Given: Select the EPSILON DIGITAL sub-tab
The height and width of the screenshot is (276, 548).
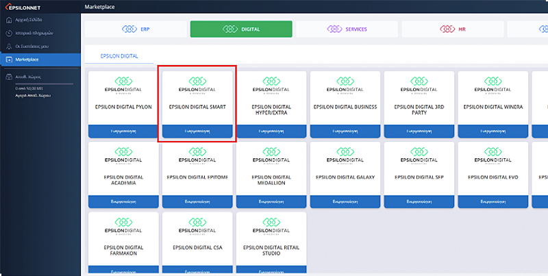Looking at the screenshot, I should (119, 56).
